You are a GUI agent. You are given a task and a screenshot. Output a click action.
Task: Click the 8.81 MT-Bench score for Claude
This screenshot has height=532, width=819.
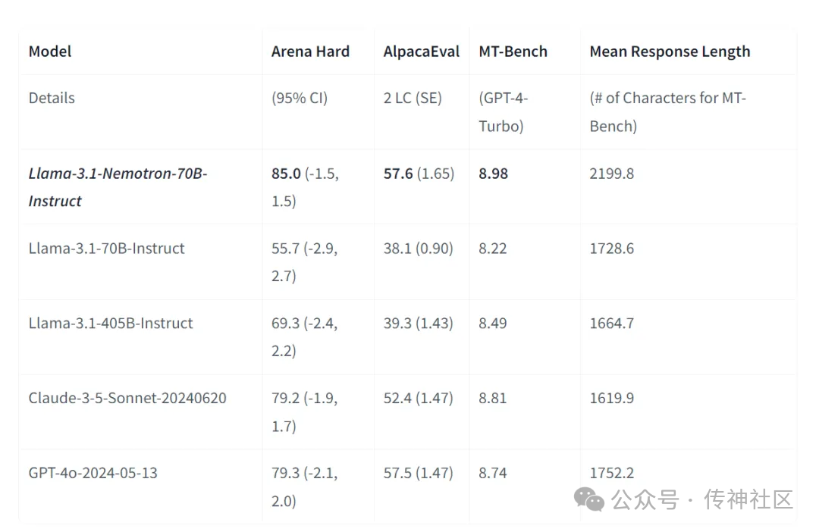click(x=493, y=398)
